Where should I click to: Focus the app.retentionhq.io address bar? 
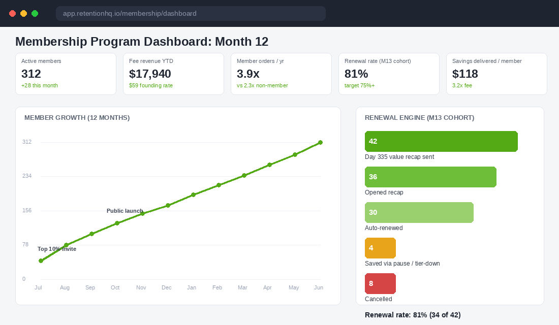pos(191,14)
